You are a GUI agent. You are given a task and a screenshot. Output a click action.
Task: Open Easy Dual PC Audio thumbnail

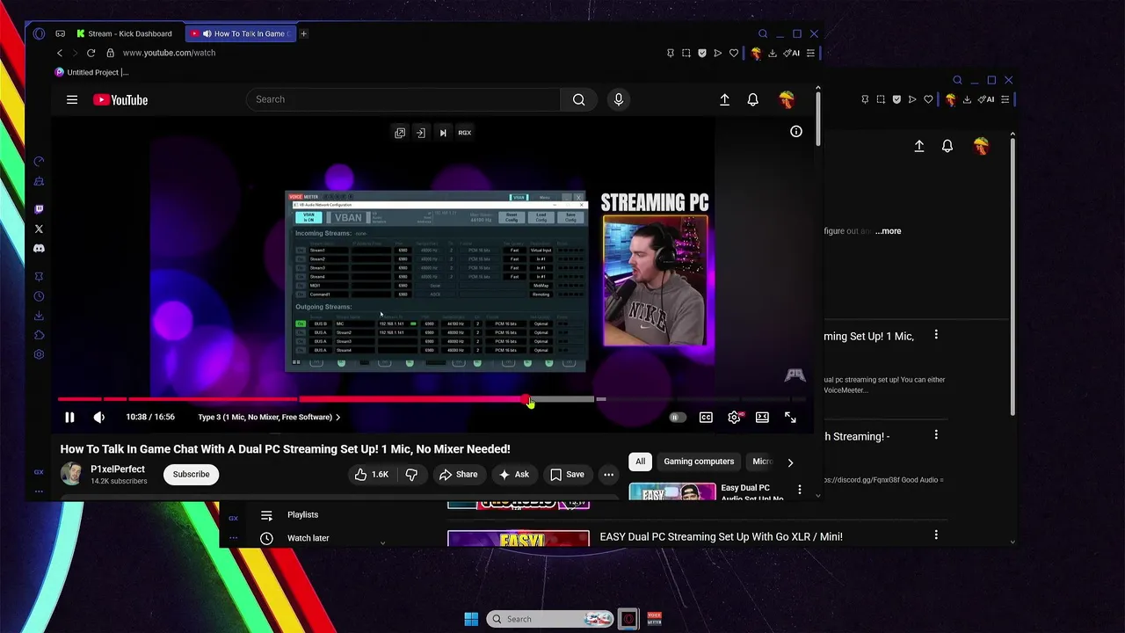coord(672,491)
